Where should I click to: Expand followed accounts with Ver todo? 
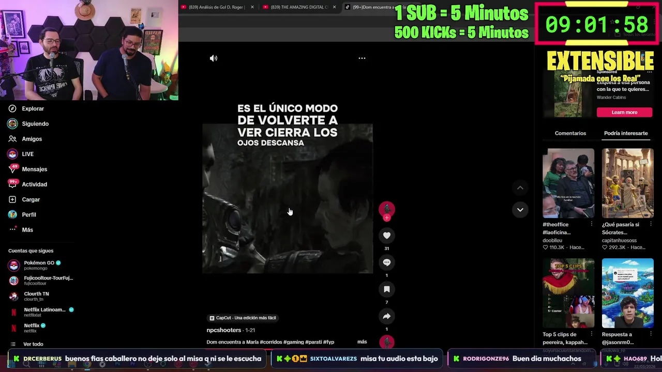tap(33, 344)
